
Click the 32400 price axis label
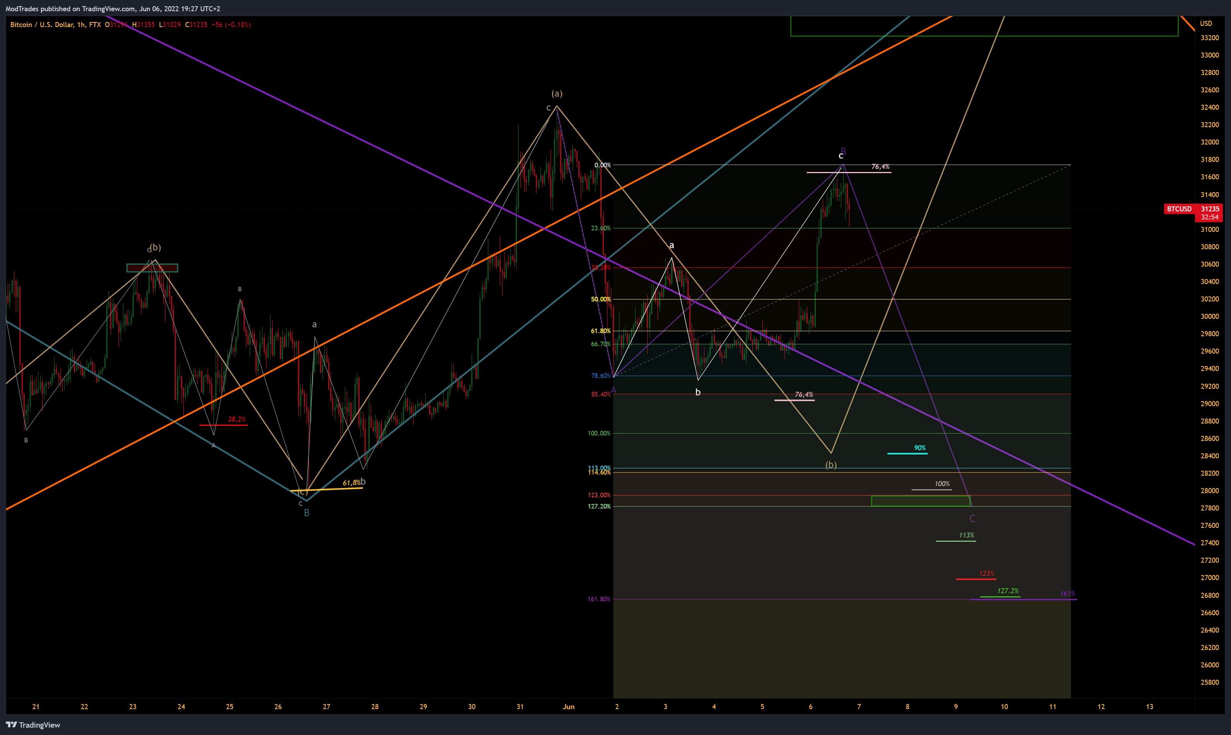point(1210,107)
